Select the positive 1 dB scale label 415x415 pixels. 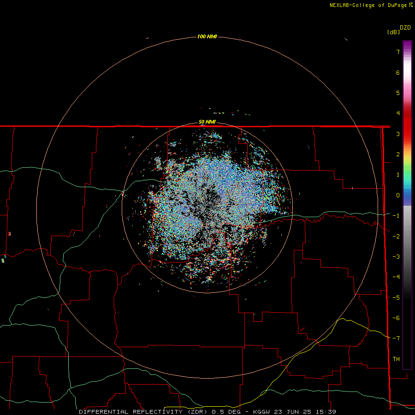coord(398,175)
